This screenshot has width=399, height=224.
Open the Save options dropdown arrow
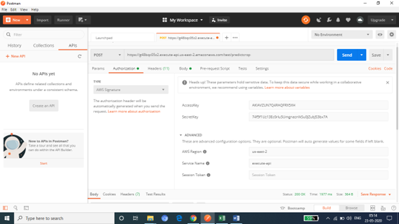388,55
